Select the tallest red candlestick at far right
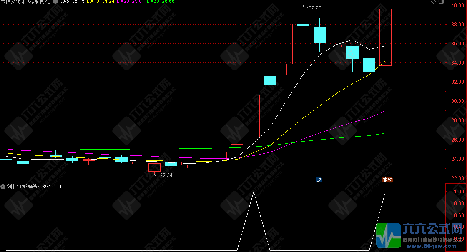Image resolution: width=467 pixels, height=252 pixels. pyautogui.click(x=386, y=37)
